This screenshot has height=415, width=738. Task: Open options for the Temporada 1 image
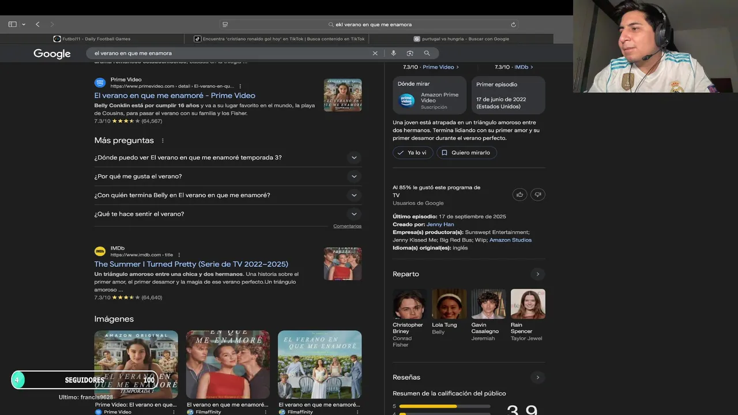(174, 412)
